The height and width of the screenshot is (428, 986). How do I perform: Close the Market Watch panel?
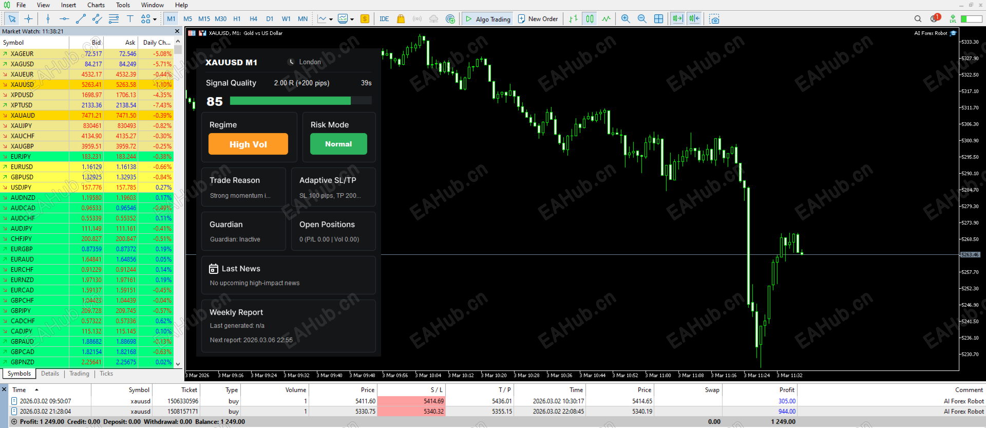click(178, 31)
